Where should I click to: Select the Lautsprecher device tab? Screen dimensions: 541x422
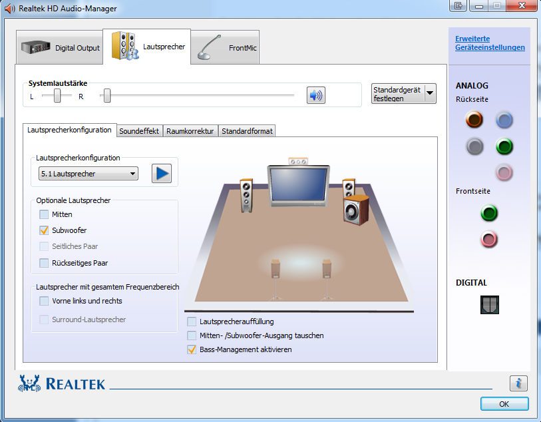(x=147, y=47)
